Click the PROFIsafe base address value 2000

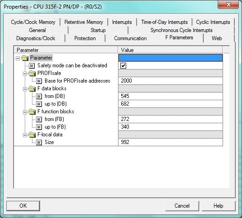click(170, 81)
